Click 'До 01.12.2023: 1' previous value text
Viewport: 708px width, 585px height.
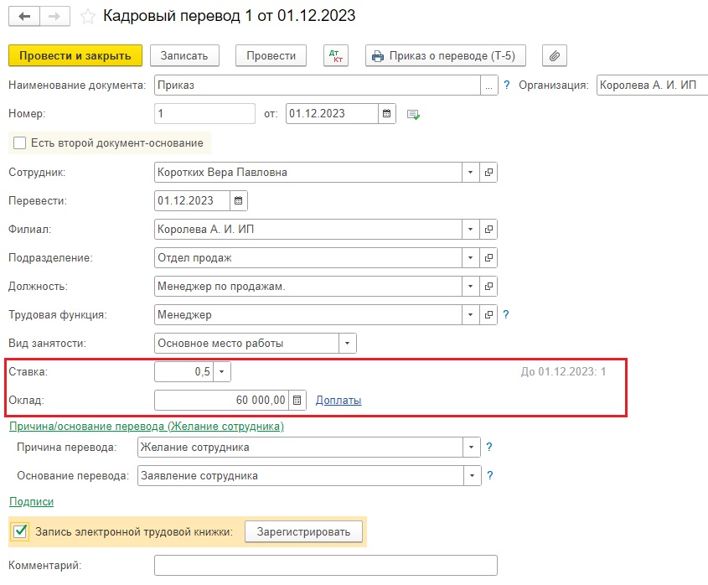pyautogui.click(x=563, y=372)
